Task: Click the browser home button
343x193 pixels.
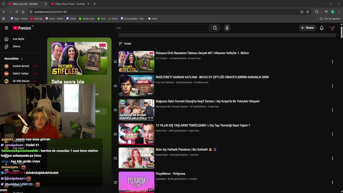Action: click(23, 12)
